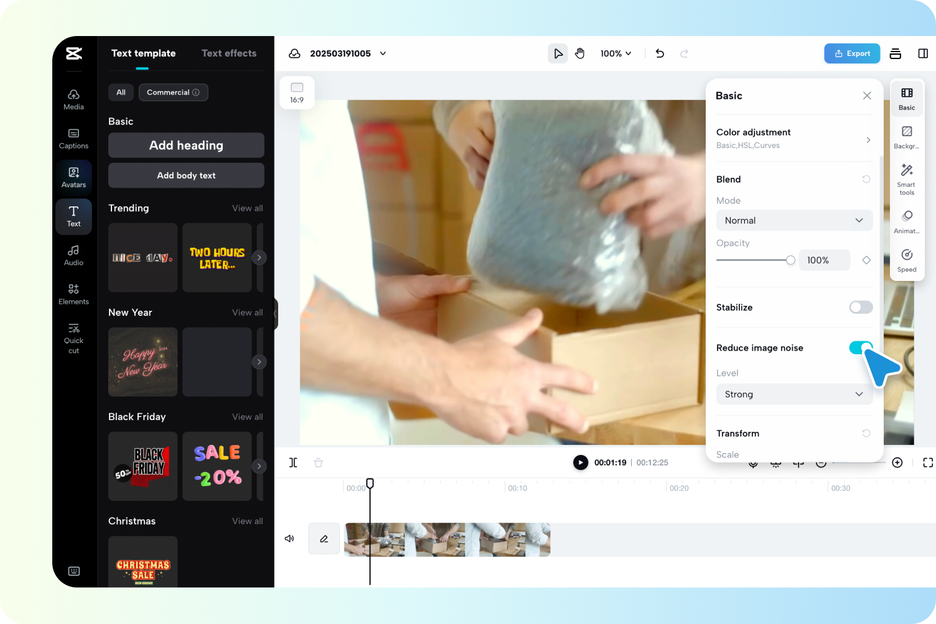Open the Basic tab in right toolbar
The image size is (936, 624).
(x=907, y=98)
